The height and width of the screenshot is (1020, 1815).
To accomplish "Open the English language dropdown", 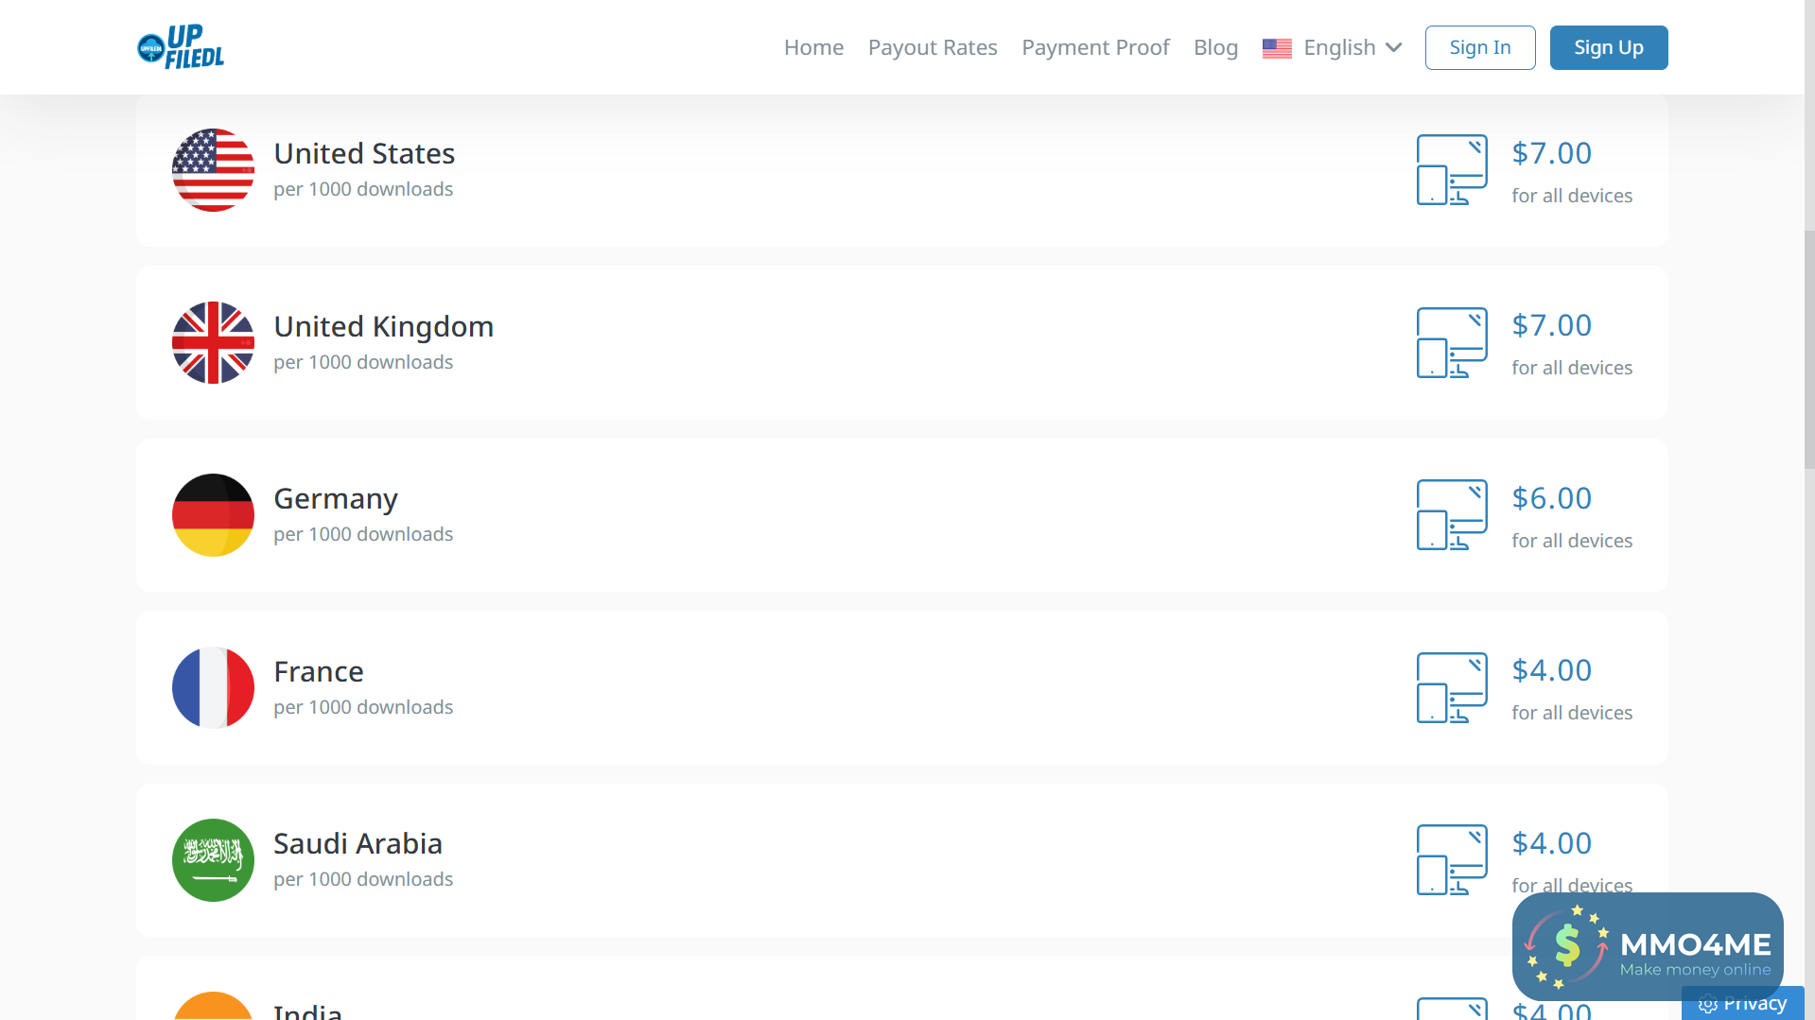I will point(1332,47).
